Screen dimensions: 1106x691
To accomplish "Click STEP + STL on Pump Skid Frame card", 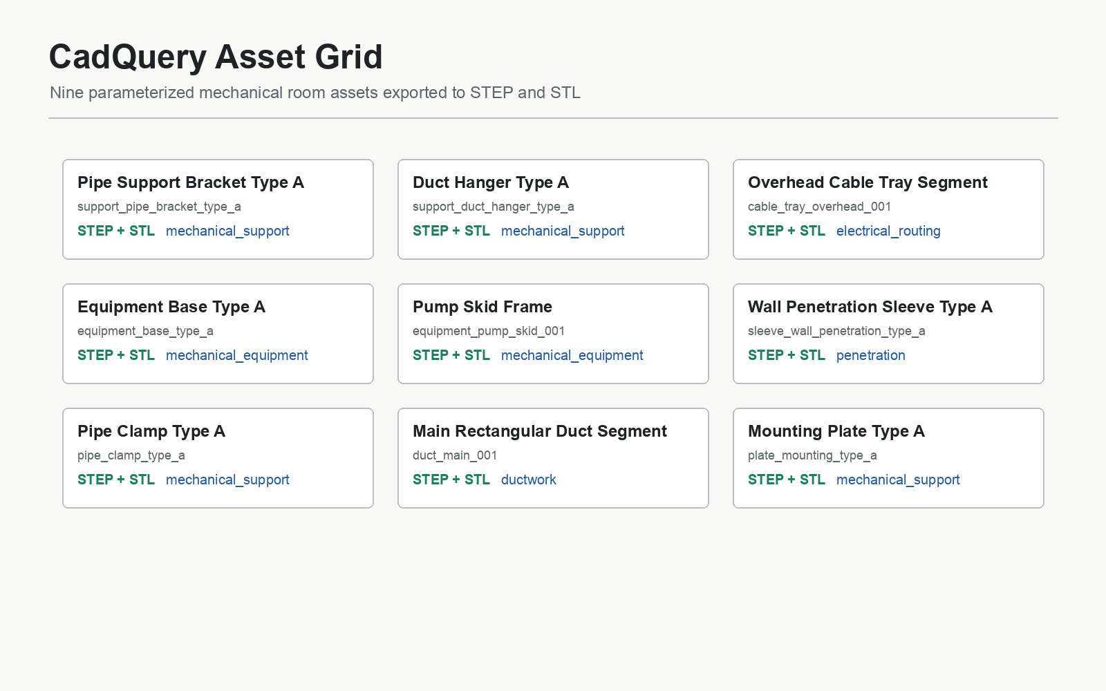I will (x=451, y=355).
